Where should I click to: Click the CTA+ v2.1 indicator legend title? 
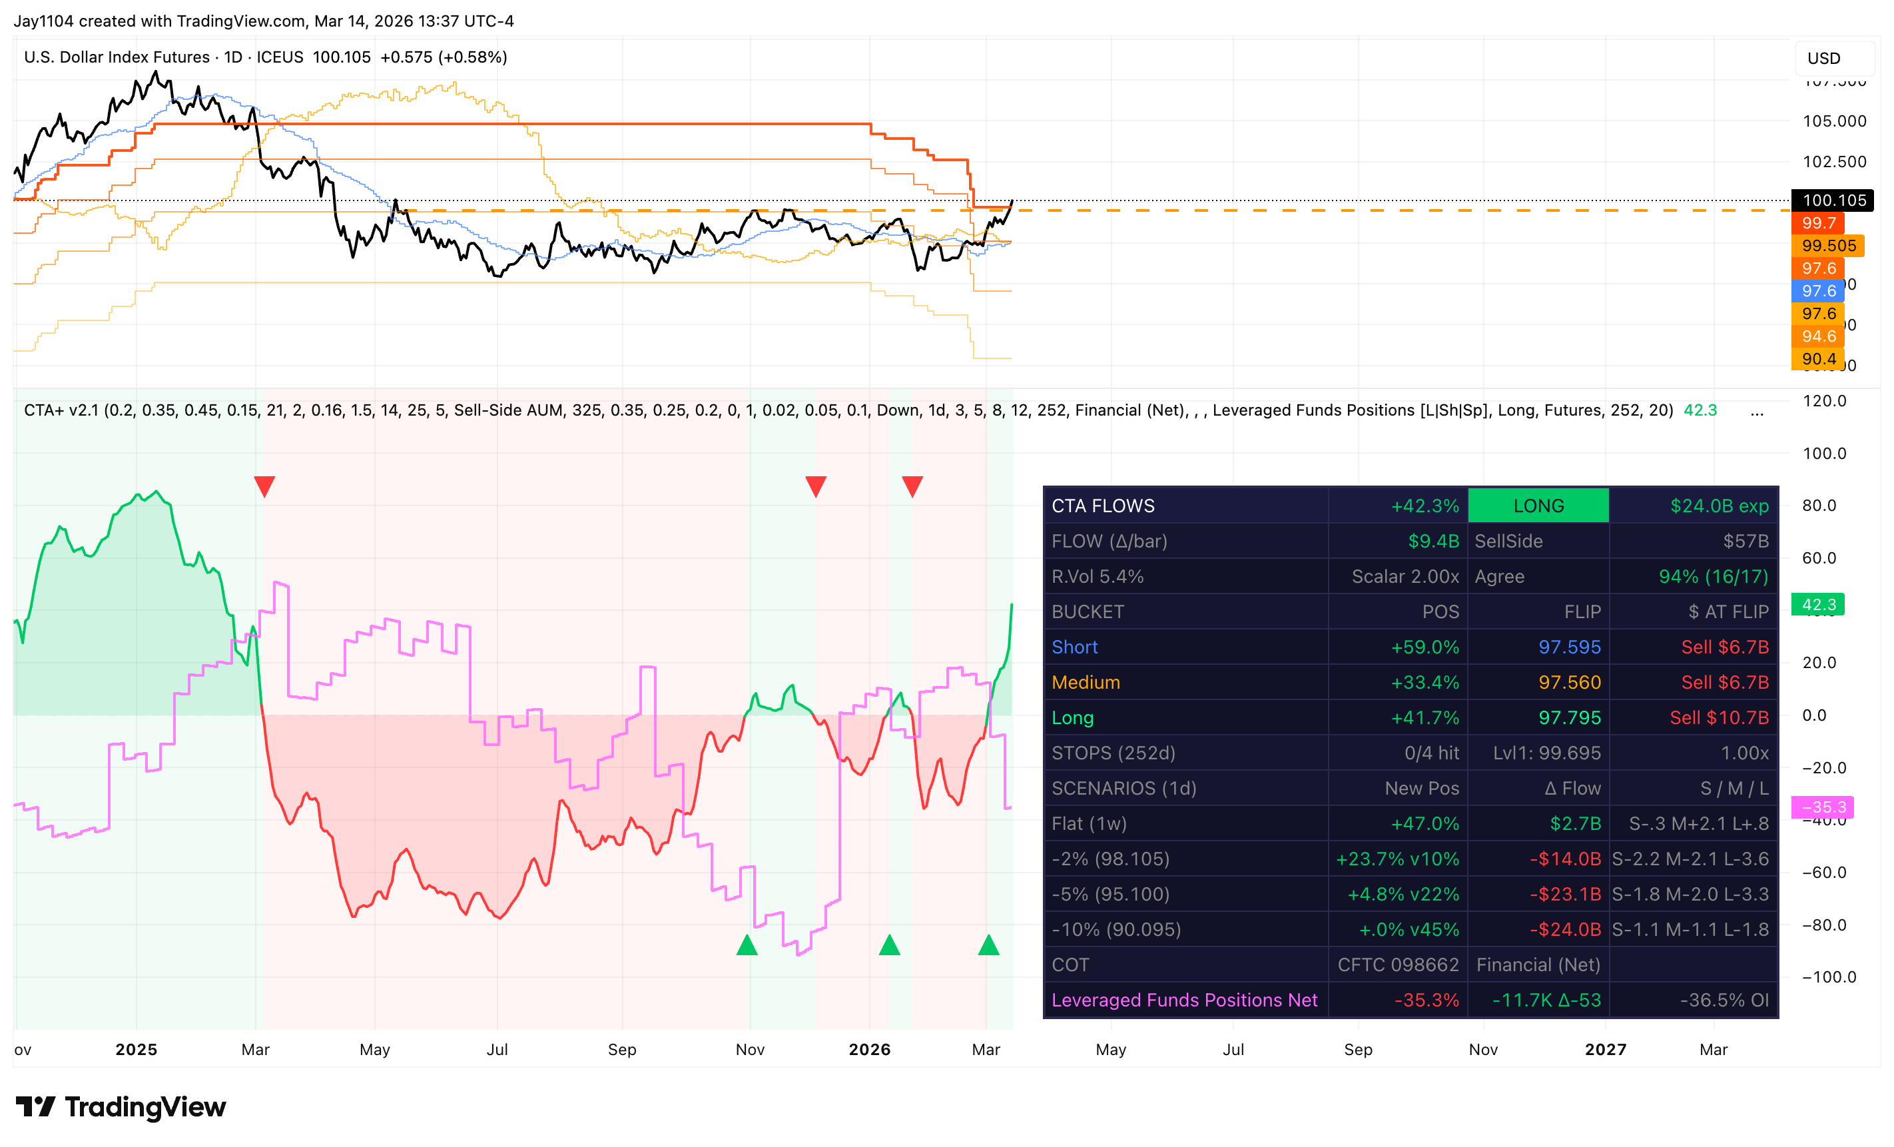(61, 410)
